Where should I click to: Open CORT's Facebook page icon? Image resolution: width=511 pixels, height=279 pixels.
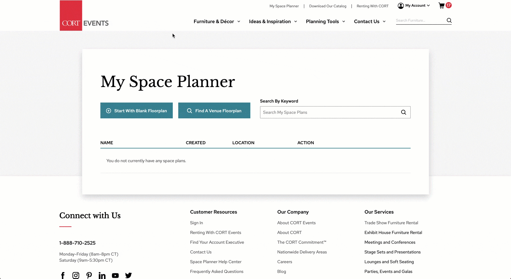point(63,275)
